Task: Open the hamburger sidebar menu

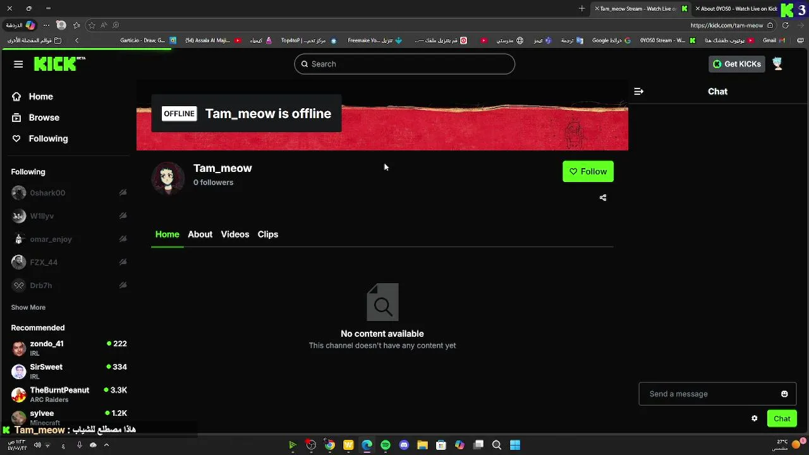Action: point(18,64)
